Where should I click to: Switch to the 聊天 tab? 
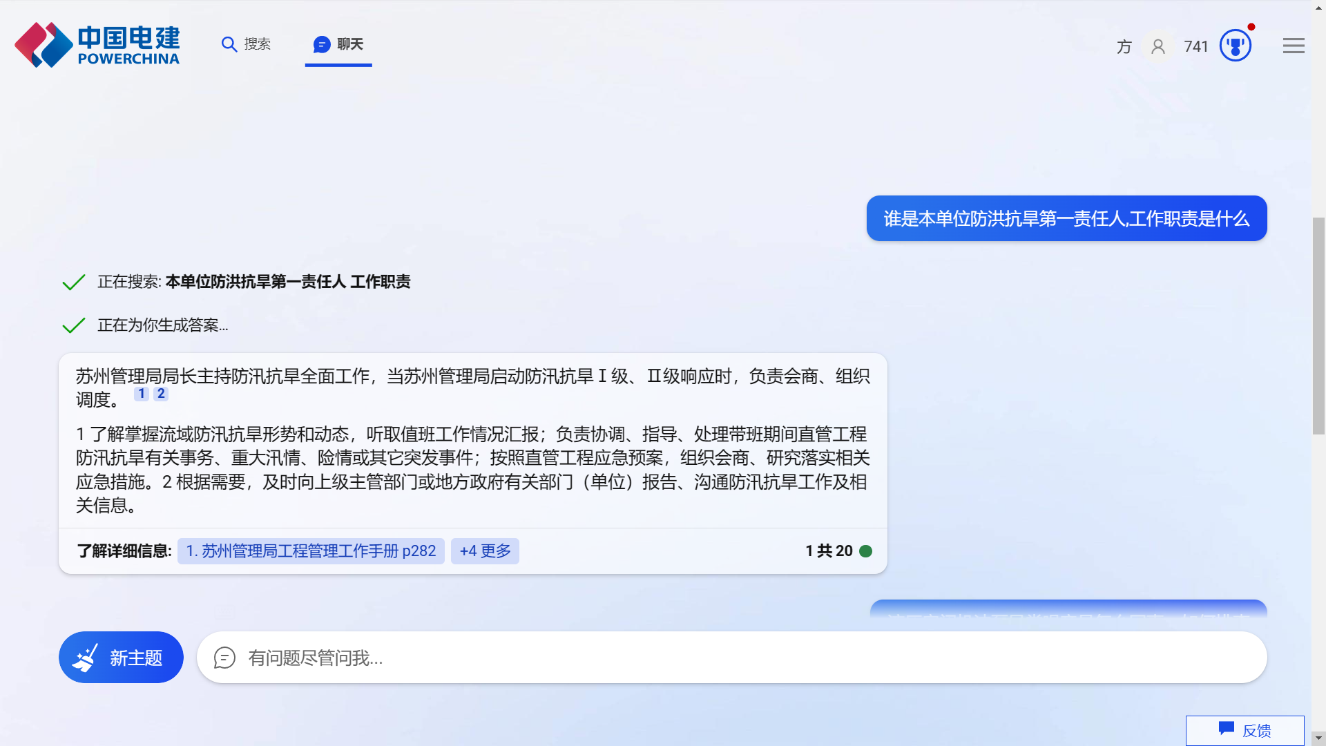tap(338, 44)
